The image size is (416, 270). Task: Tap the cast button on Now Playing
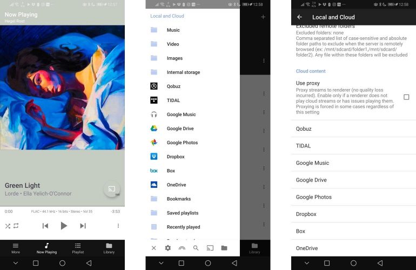pyautogui.click(x=112, y=189)
